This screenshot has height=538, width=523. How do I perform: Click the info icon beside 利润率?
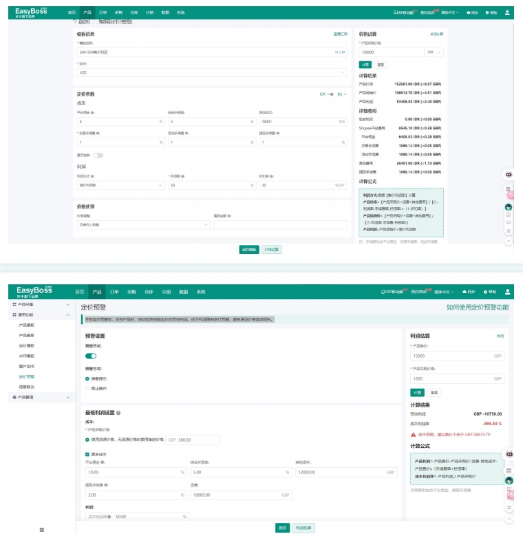point(183,176)
